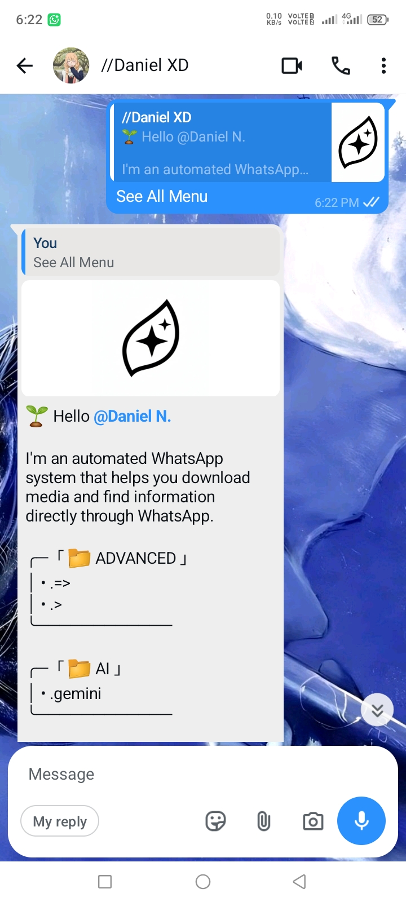Tap the ADVANCED folder emoji
The image size is (406, 902).
(80, 558)
